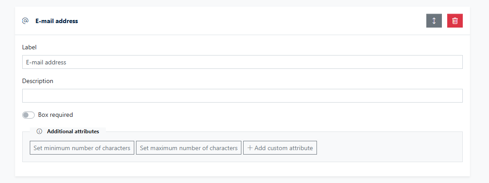This screenshot has height=183, width=489.
Task: Set minimum number of characters
Action: 82,148
